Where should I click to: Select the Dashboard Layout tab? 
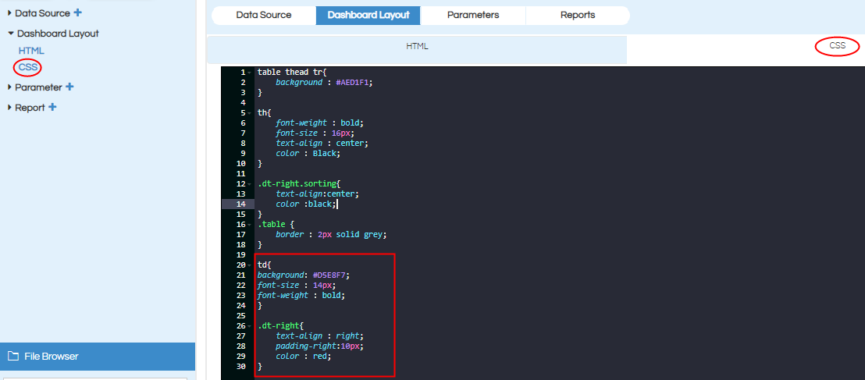[368, 16]
